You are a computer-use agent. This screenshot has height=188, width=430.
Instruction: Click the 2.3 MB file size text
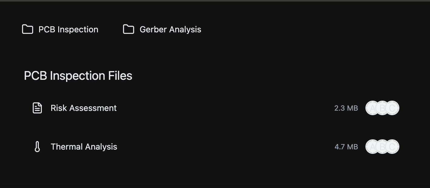click(x=346, y=108)
